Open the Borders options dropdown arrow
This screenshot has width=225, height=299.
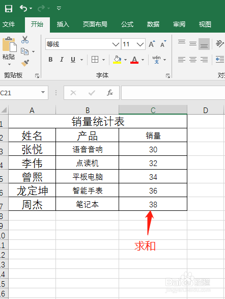pyautogui.click(x=103, y=60)
